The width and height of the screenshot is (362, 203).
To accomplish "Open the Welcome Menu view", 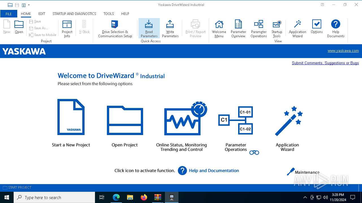I will pos(219,28).
